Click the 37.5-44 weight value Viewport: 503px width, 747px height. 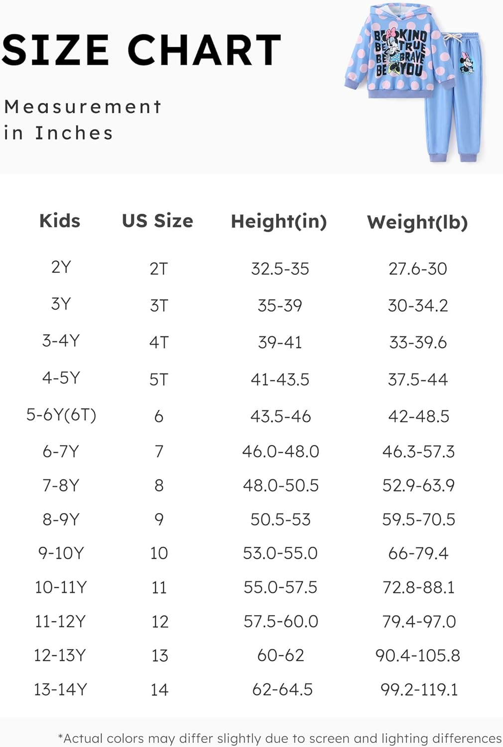[x=418, y=379]
